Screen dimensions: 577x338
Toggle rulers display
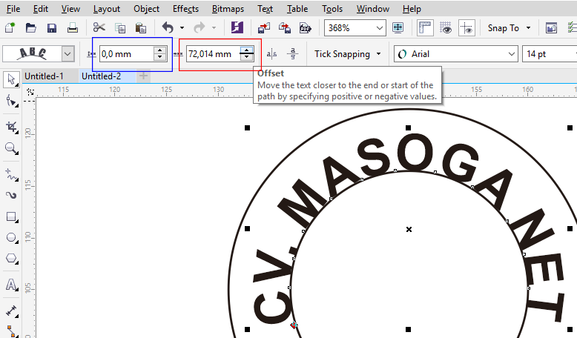(425, 28)
